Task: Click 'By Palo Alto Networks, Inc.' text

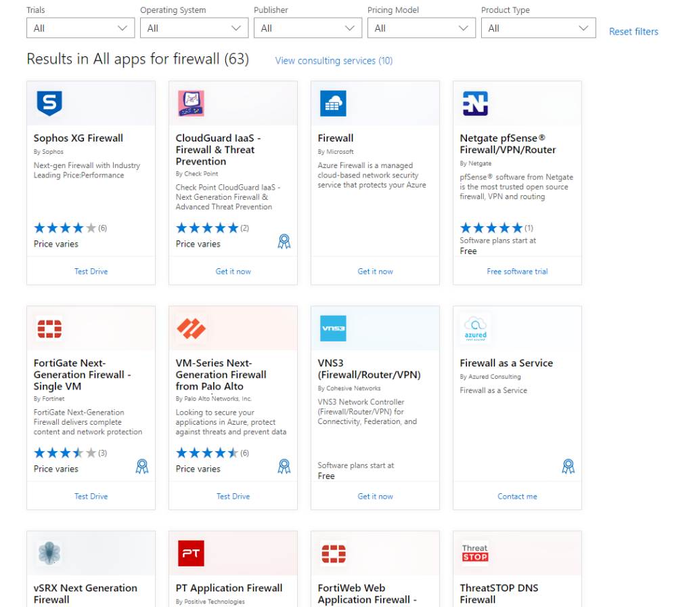Action: [x=213, y=398]
